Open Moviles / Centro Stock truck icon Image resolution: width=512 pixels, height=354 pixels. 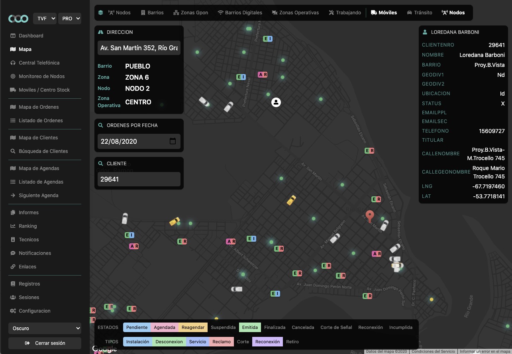tap(13, 90)
